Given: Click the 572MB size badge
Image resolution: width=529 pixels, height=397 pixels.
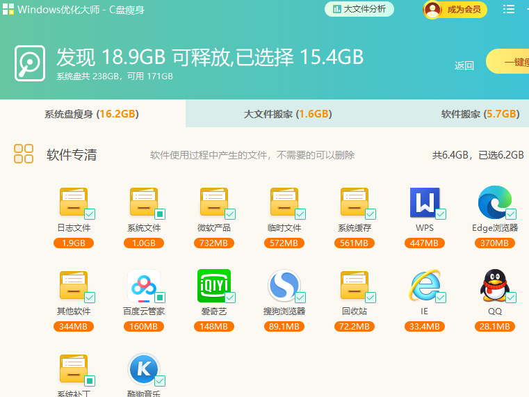Looking at the screenshot, I should (284, 243).
